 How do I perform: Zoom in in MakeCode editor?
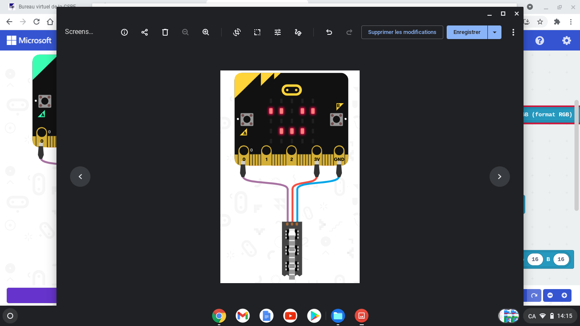(564, 295)
